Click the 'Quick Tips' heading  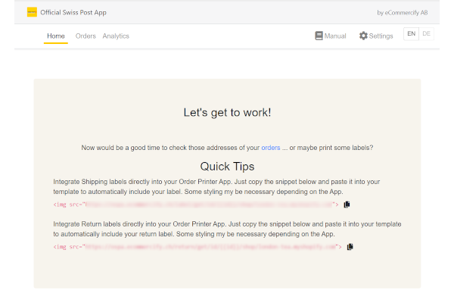[x=227, y=166]
